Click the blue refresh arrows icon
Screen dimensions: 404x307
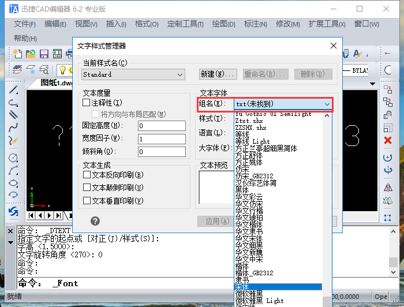point(13,212)
